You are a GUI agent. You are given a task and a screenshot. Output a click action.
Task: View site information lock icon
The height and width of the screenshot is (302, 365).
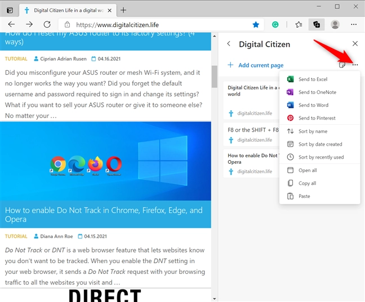coord(67,25)
